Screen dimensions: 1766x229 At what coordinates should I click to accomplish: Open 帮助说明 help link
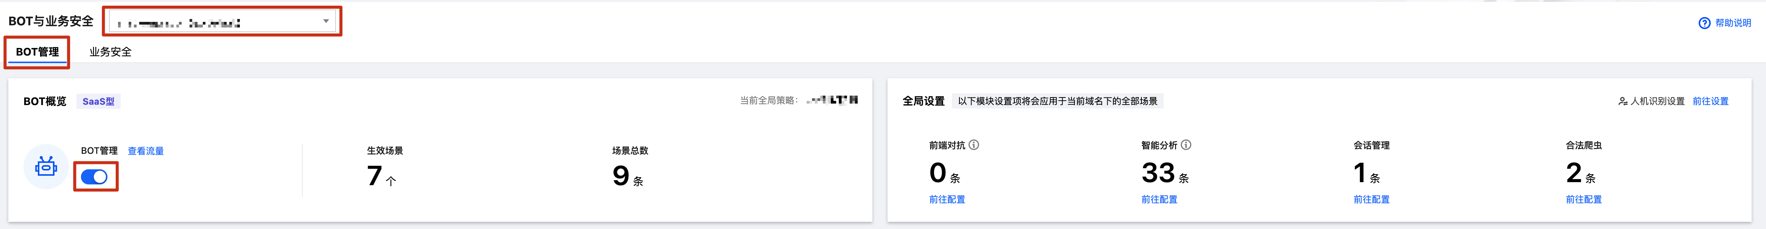pyautogui.click(x=1732, y=23)
